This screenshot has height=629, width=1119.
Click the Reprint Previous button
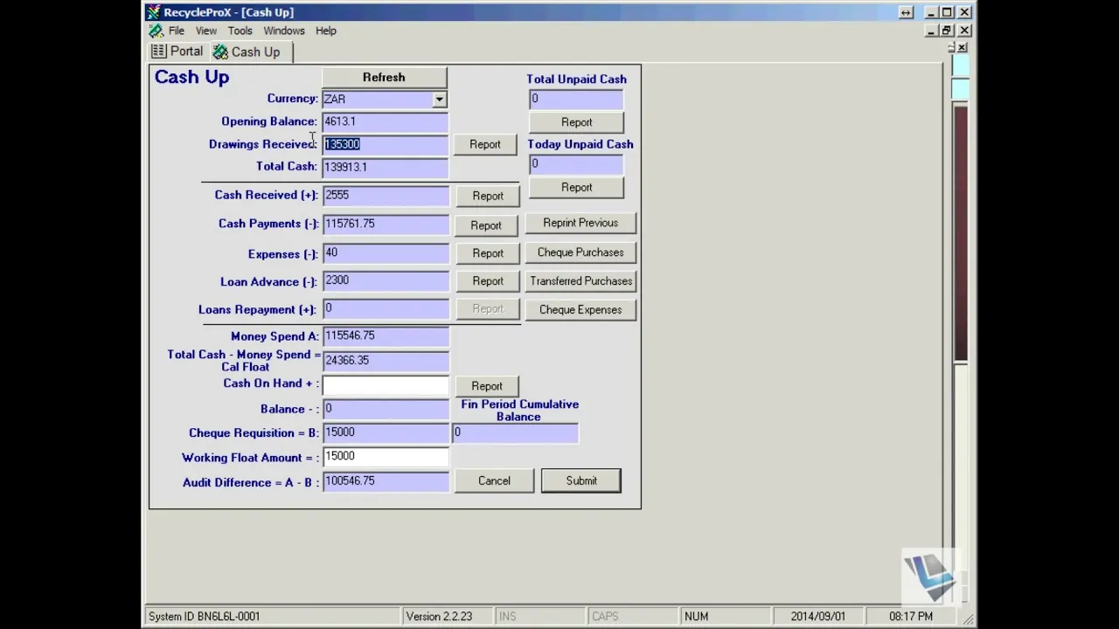tap(580, 223)
